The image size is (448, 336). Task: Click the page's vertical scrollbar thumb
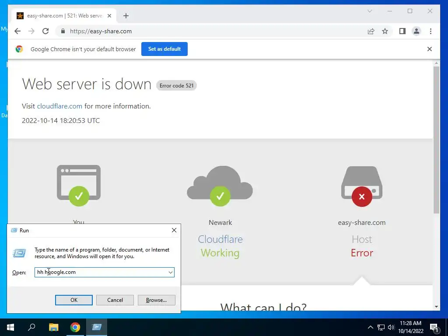tap(436, 140)
